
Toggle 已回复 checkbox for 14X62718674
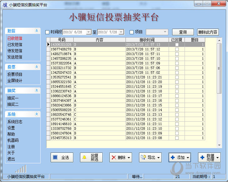pyautogui.click(x=177, y=54)
